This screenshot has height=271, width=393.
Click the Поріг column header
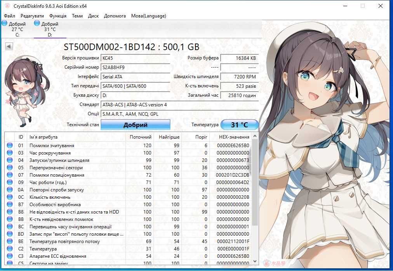[x=196, y=137]
